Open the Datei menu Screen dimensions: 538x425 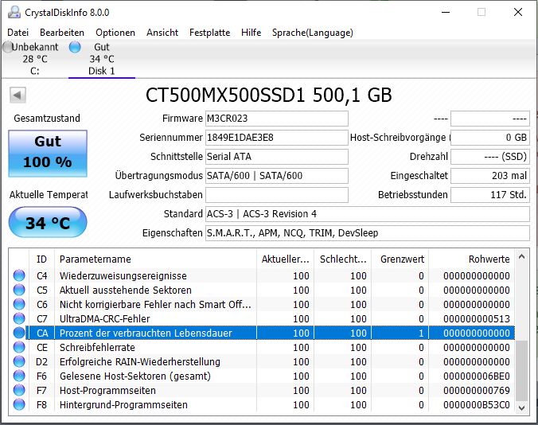(x=18, y=33)
